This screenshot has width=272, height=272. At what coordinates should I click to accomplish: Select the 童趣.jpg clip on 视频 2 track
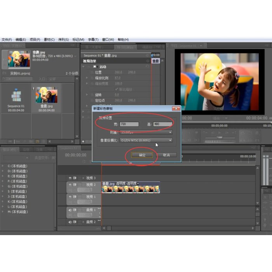pos(131,187)
